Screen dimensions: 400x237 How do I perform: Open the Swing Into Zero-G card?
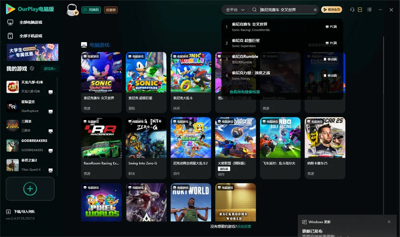[146, 148]
